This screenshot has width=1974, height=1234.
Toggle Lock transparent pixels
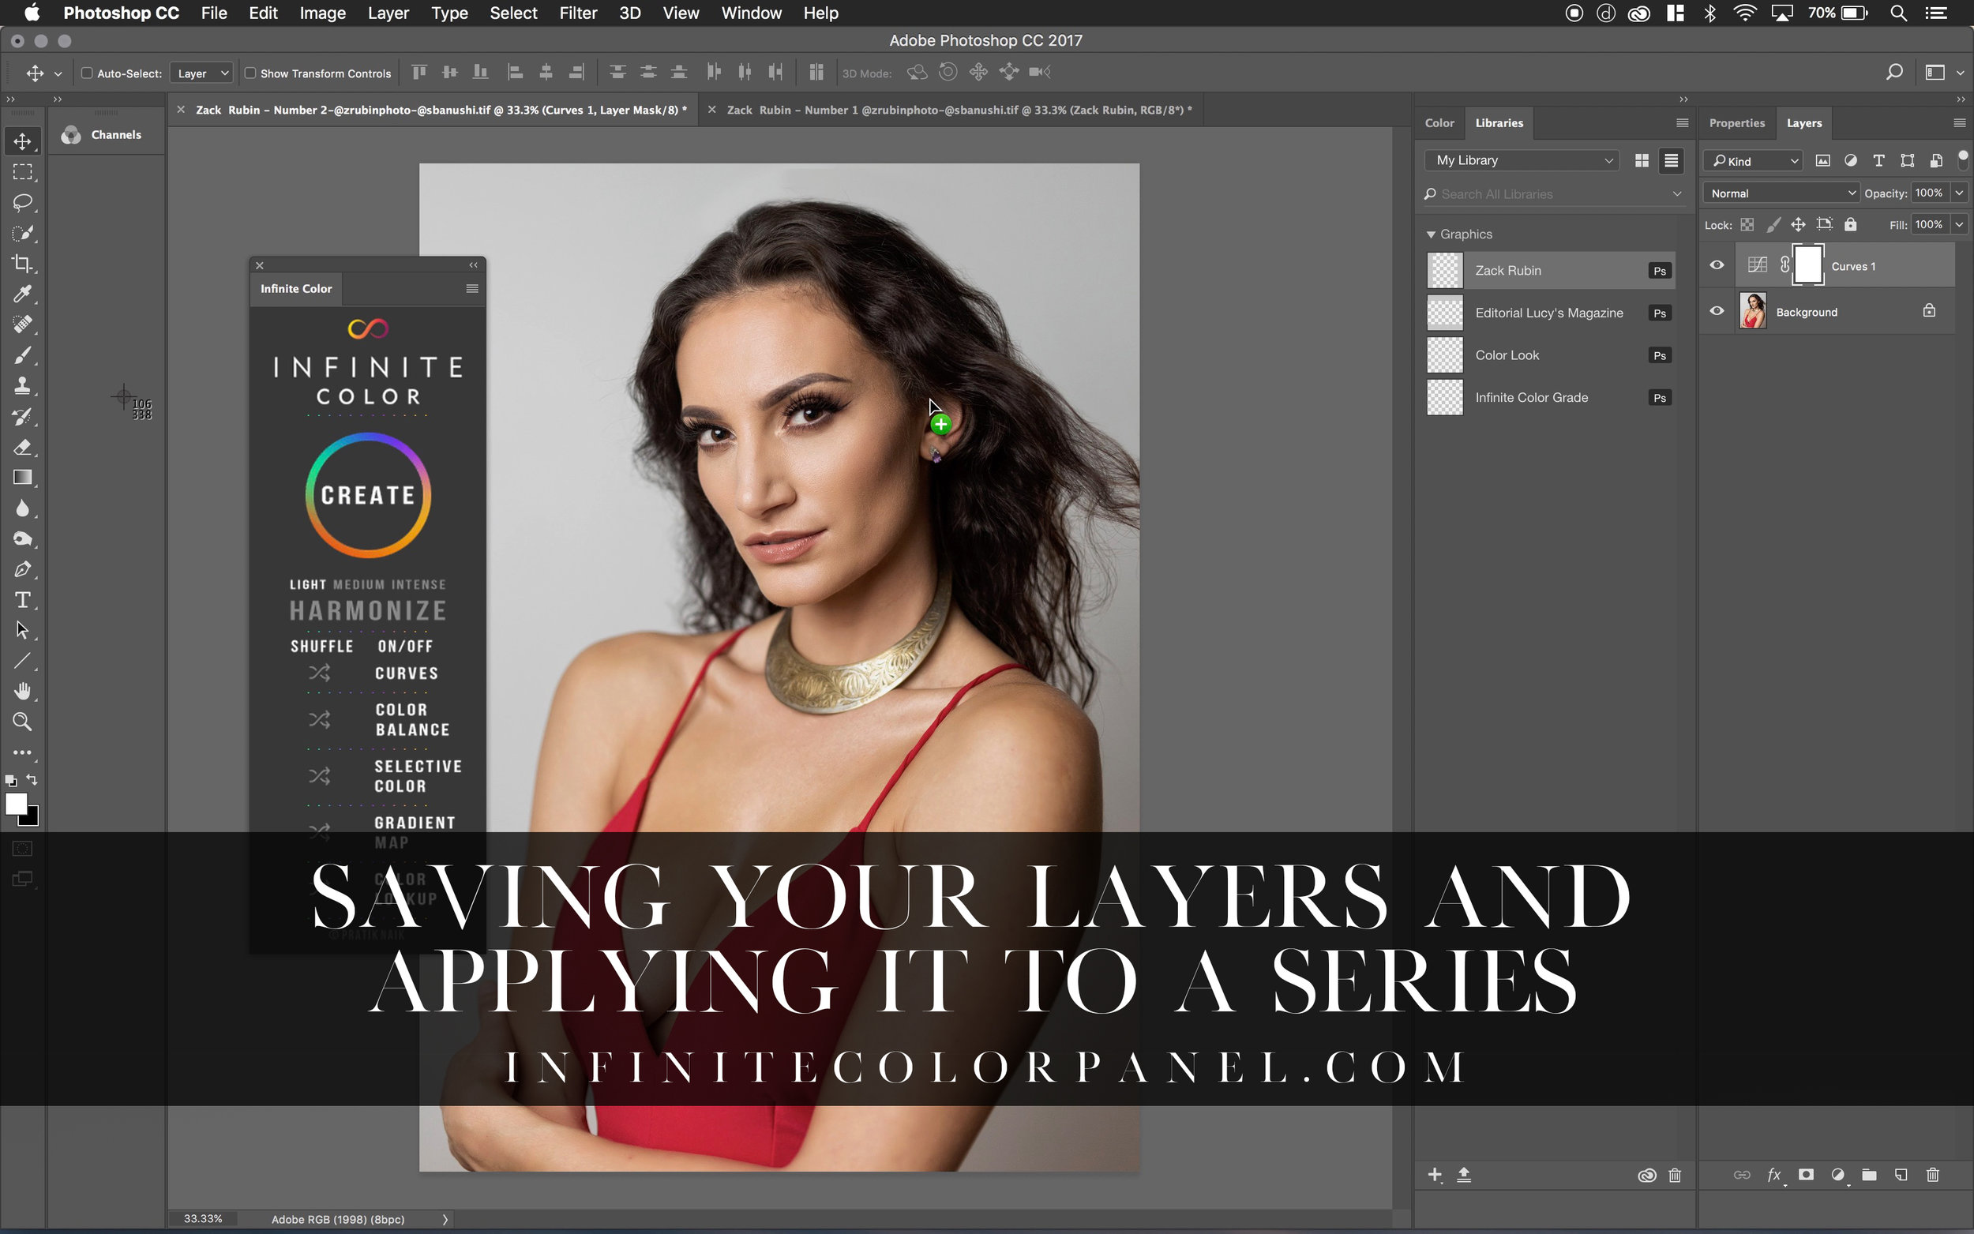(1747, 224)
